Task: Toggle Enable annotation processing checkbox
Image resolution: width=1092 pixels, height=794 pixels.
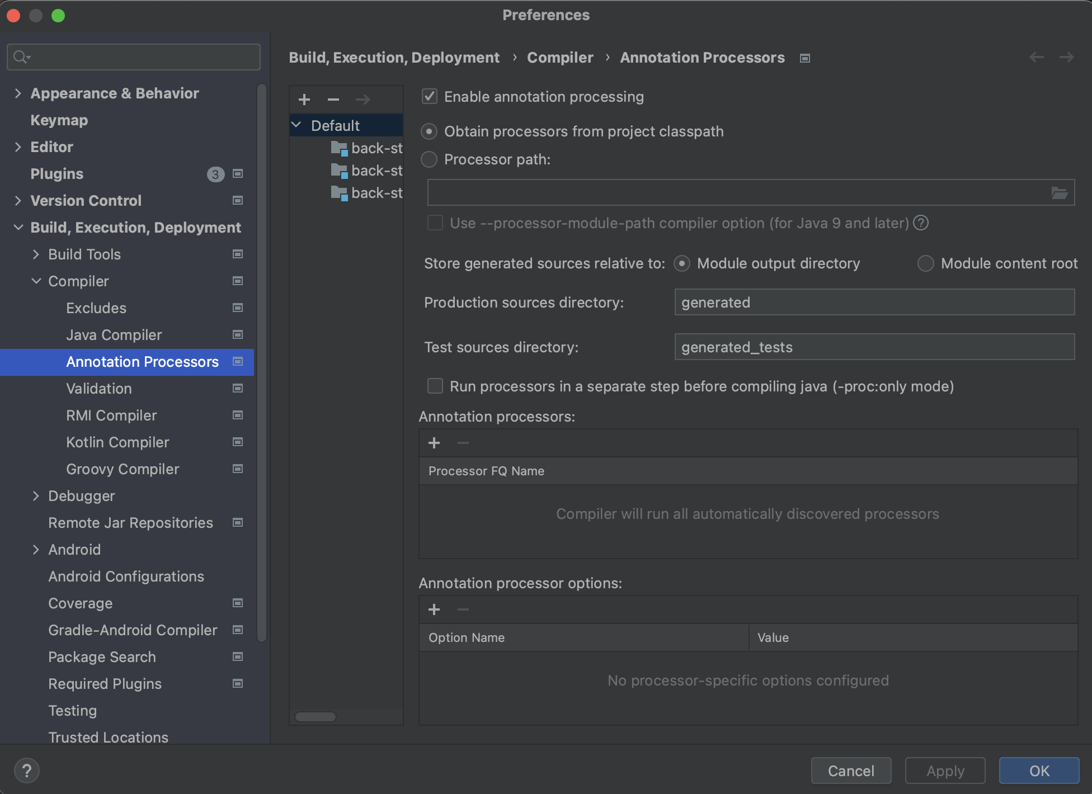Action: [430, 97]
